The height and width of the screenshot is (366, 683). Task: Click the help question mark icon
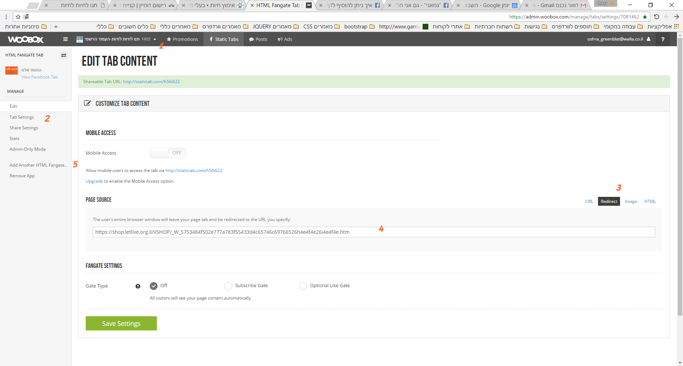663,39
